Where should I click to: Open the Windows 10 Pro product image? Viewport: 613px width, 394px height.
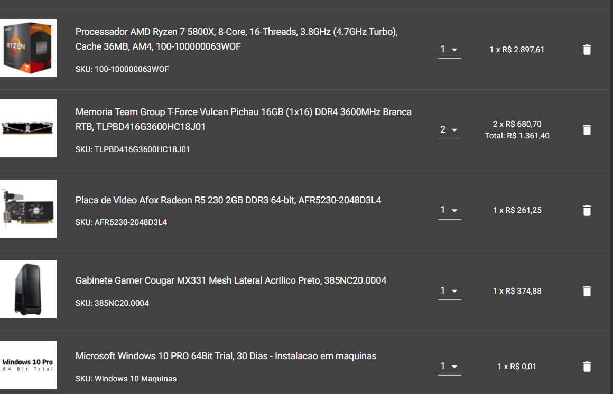tap(28, 365)
